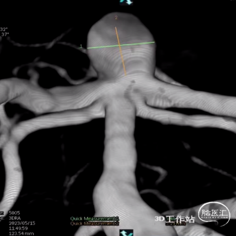Click the Quick Measurement 2 legend entry
The image size is (236, 236).
coord(94,224)
